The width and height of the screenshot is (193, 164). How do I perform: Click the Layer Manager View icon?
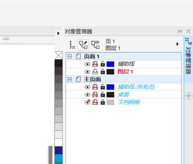[x=95, y=44]
